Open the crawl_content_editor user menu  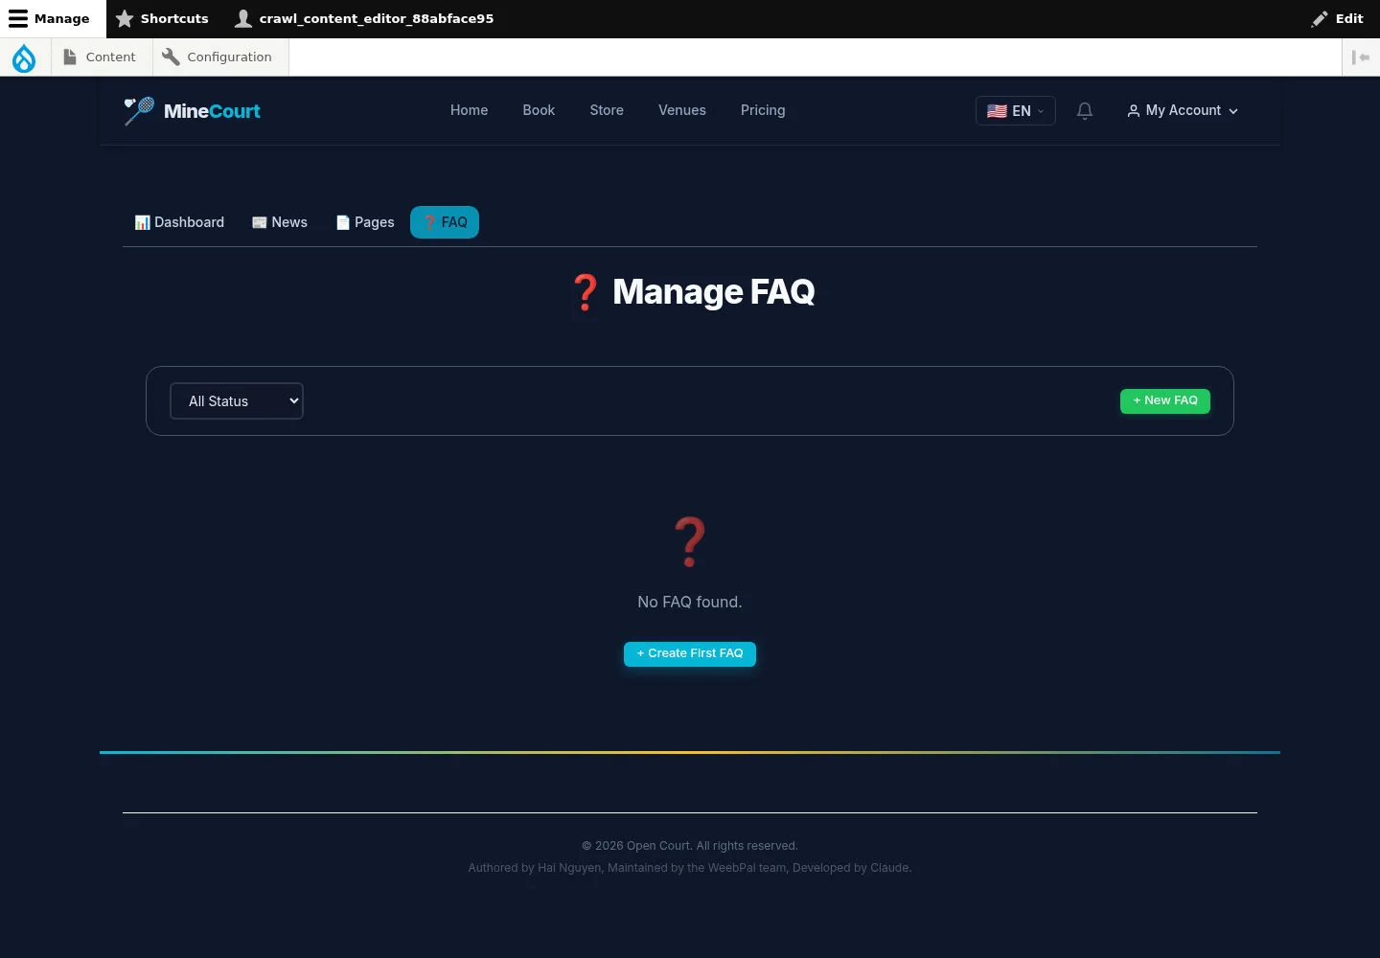pos(364,19)
